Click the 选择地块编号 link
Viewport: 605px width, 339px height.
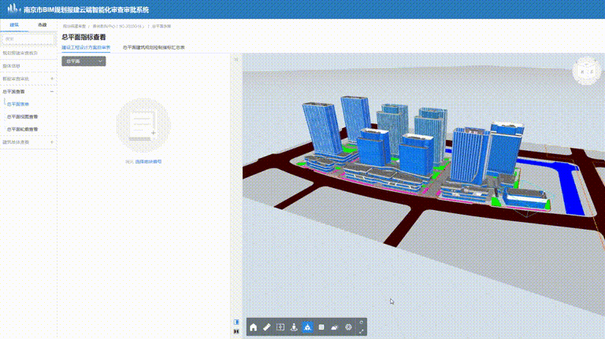click(x=149, y=162)
